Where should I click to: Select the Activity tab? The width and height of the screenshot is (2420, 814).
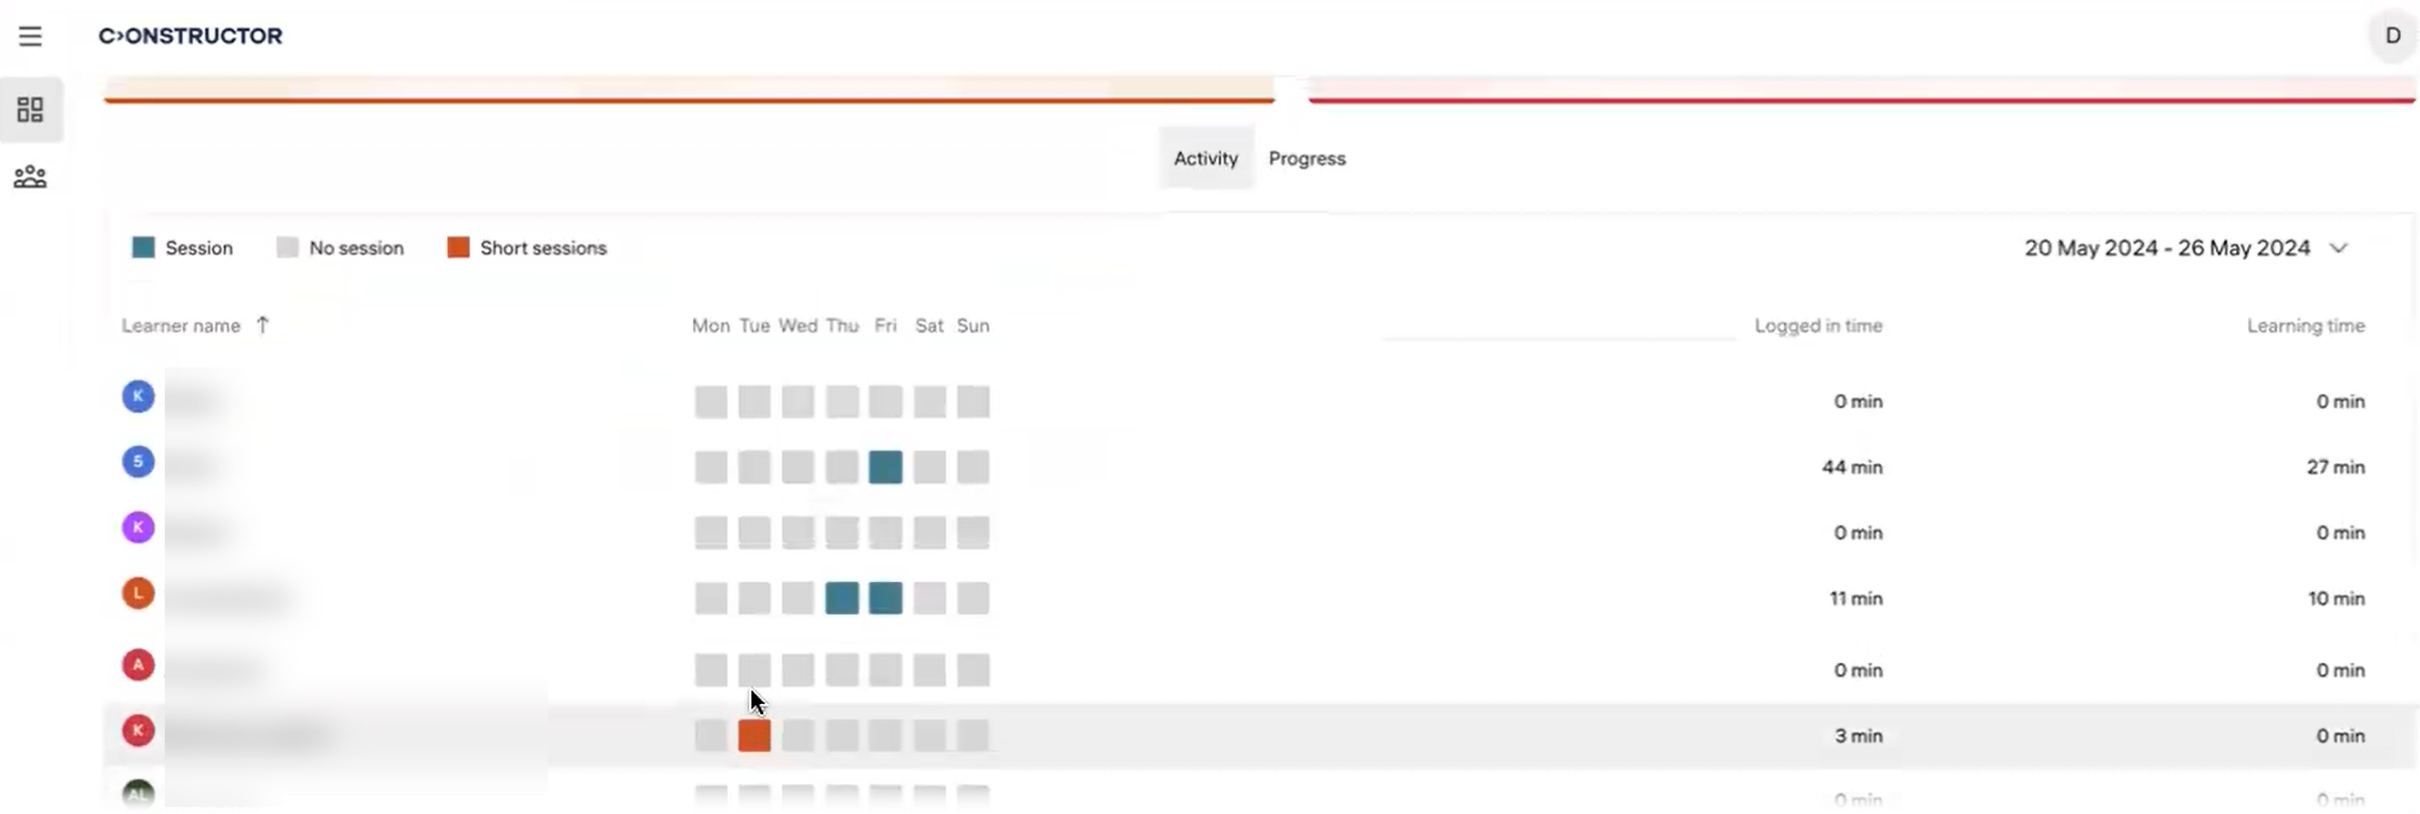pos(1205,158)
